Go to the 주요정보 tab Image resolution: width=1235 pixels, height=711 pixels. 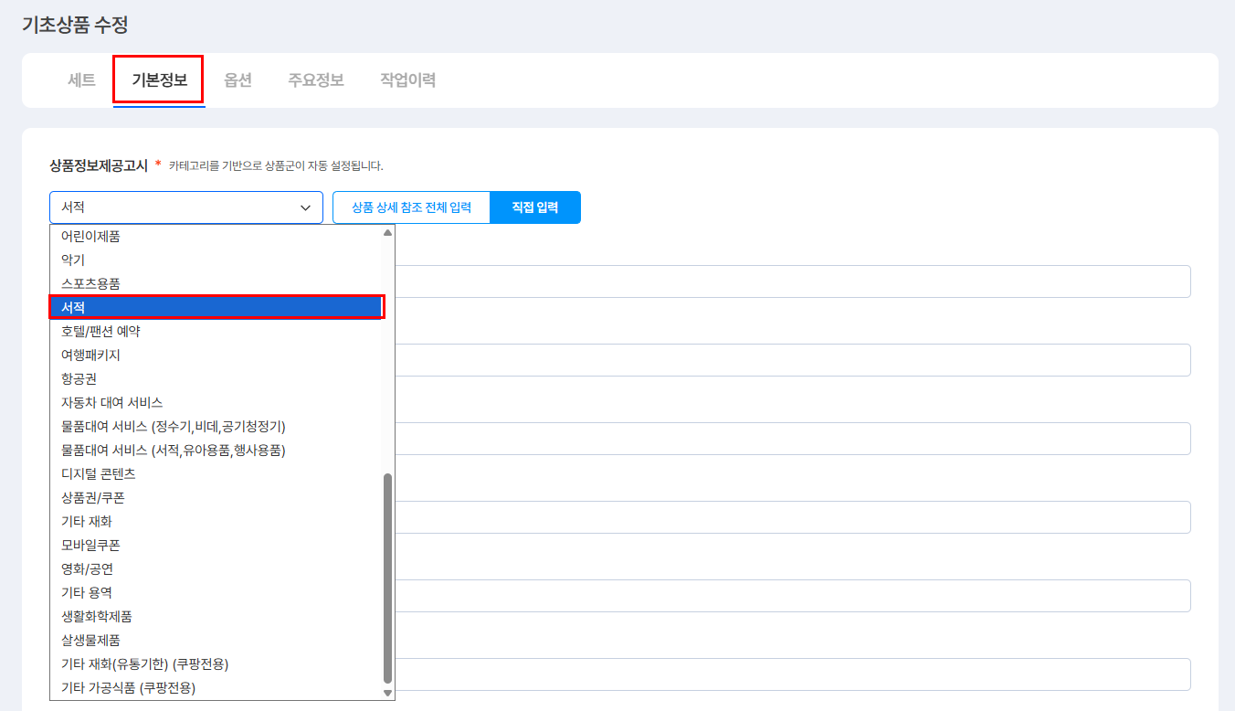pyautogui.click(x=316, y=80)
